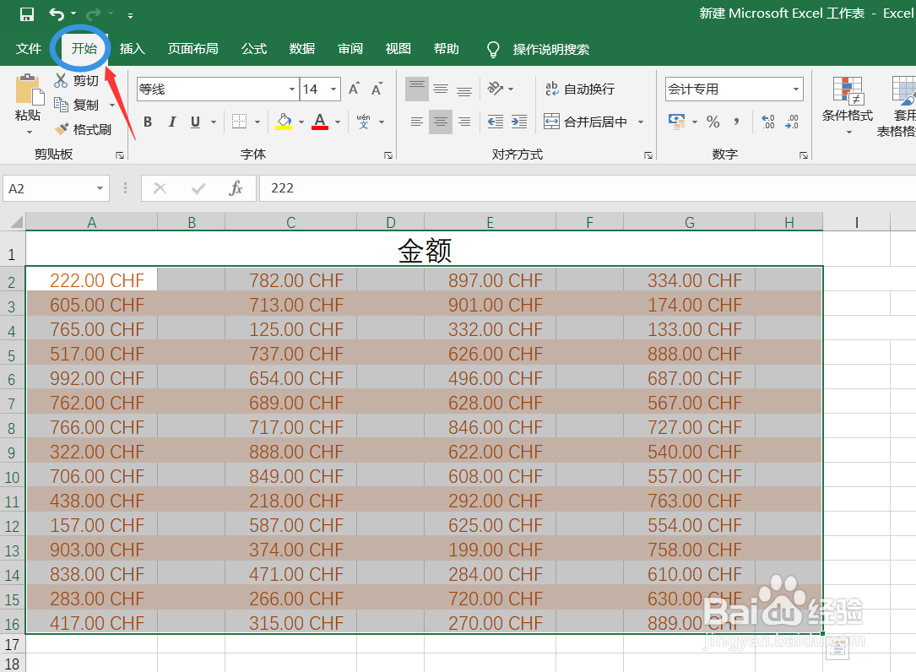
Task: Open number format dialog launcher
Action: click(x=803, y=155)
